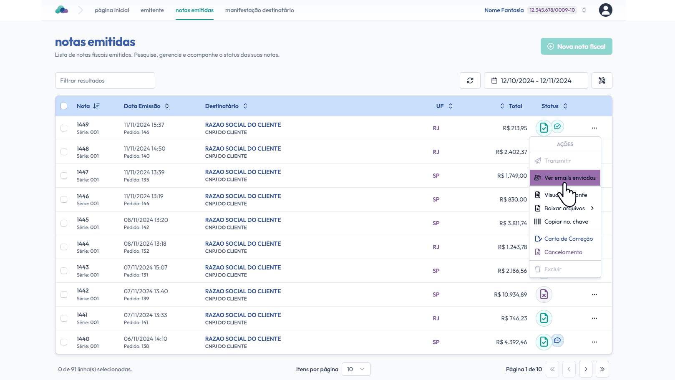Click the refresh list icon button
This screenshot has height=380, width=675.
[x=470, y=81]
